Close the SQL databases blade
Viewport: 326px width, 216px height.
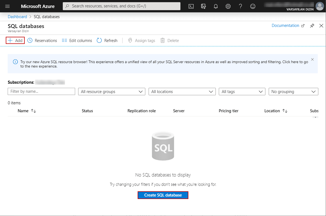(321, 26)
